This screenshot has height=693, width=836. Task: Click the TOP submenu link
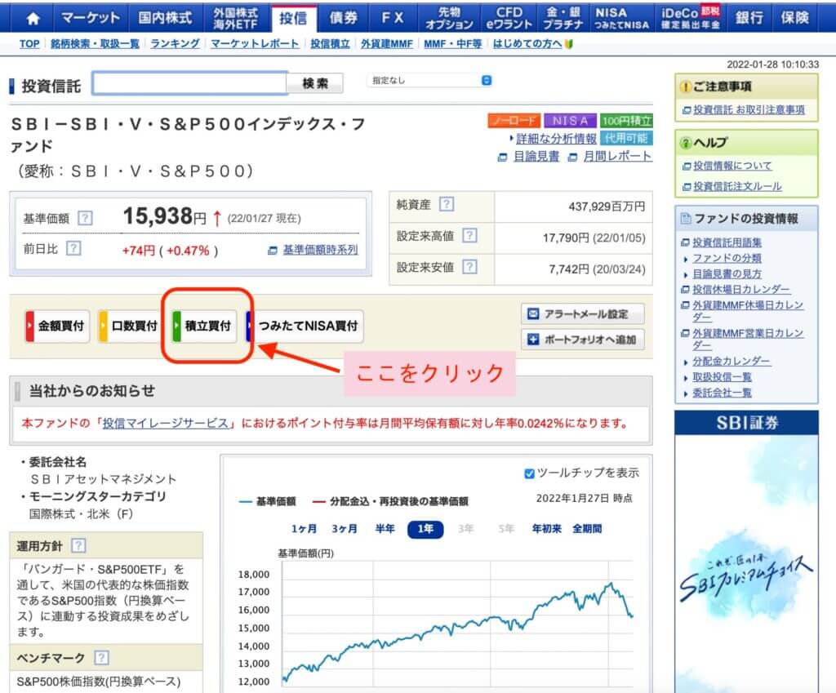[x=29, y=44]
